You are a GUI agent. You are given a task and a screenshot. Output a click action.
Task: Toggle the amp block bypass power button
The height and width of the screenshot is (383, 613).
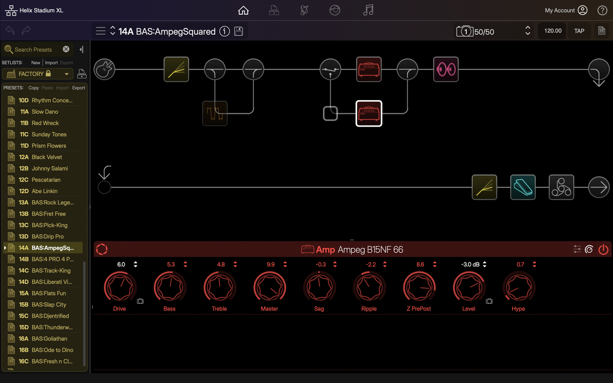603,250
